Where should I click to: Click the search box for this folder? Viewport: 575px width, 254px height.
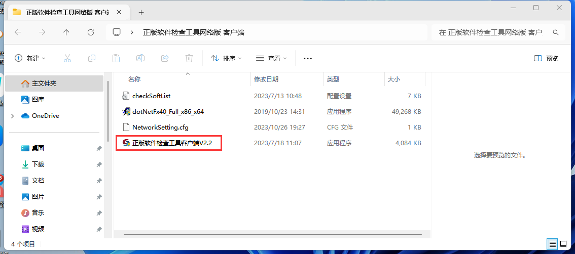tap(499, 32)
